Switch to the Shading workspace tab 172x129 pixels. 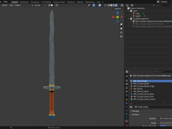(71, 2)
